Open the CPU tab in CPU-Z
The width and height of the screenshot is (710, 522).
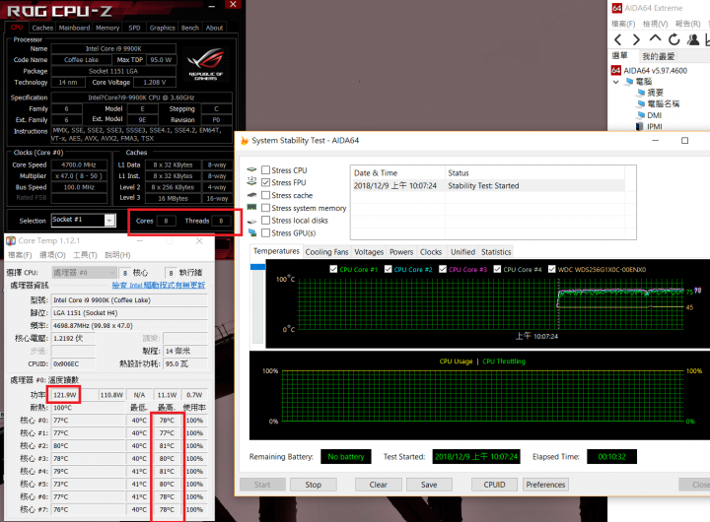tap(17, 28)
